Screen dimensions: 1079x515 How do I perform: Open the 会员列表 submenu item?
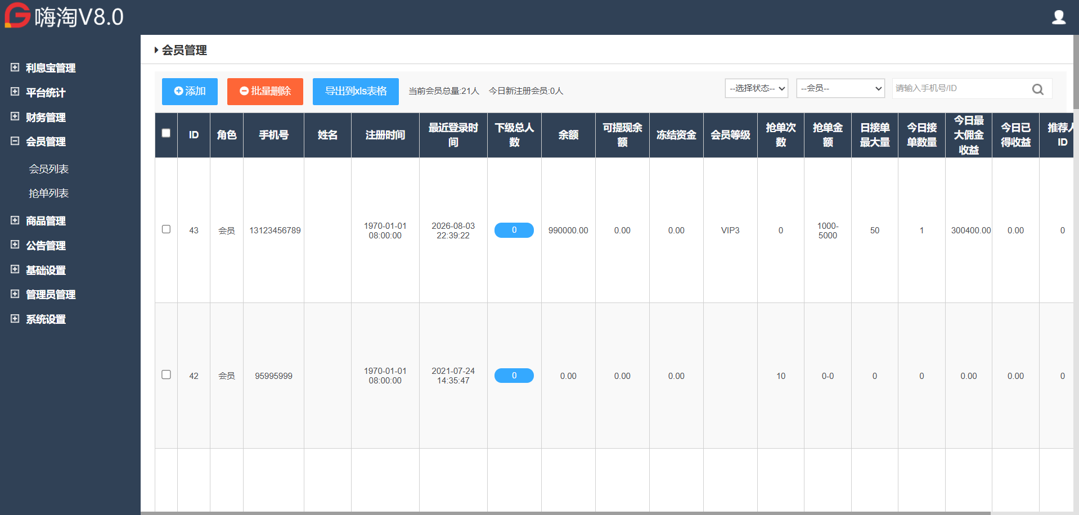click(49, 169)
